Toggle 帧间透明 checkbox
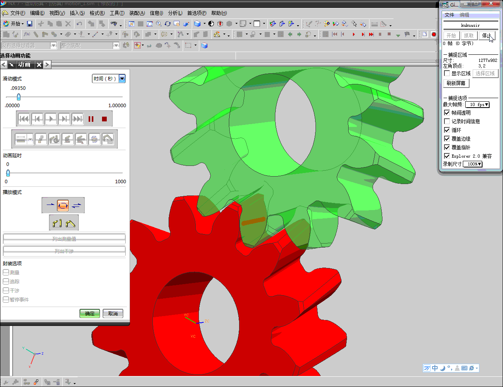 pyautogui.click(x=447, y=113)
